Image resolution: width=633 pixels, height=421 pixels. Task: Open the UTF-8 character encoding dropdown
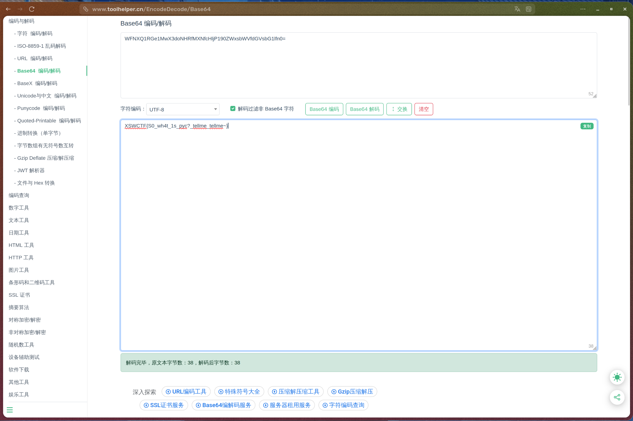tap(182, 109)
